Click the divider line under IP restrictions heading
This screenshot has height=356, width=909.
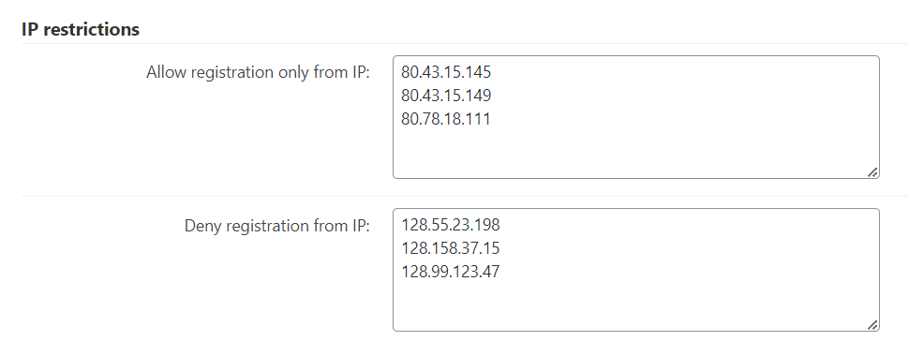tap(465, 43)
